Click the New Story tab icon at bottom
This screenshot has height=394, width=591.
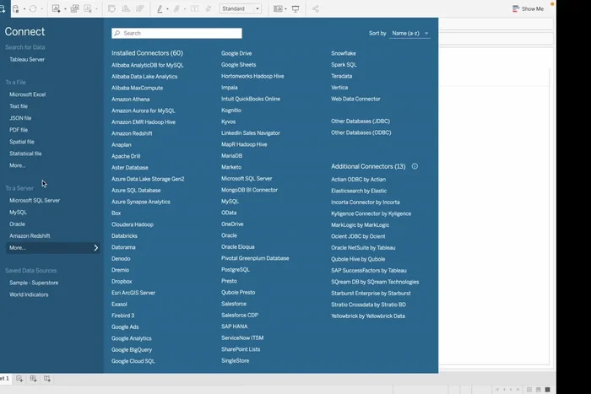click(x=47, y=379)
